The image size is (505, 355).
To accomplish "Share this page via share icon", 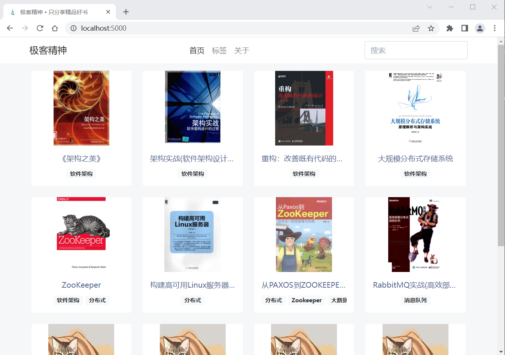I will (x=416, y=28).
